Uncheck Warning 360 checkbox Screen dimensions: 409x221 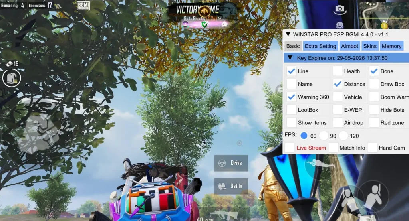tap(291, 97)
